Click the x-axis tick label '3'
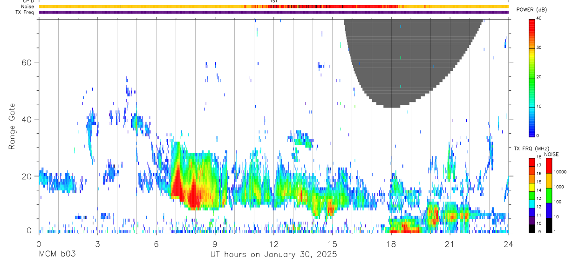Viewport: 572px width, 264px height. pos(97,244)
